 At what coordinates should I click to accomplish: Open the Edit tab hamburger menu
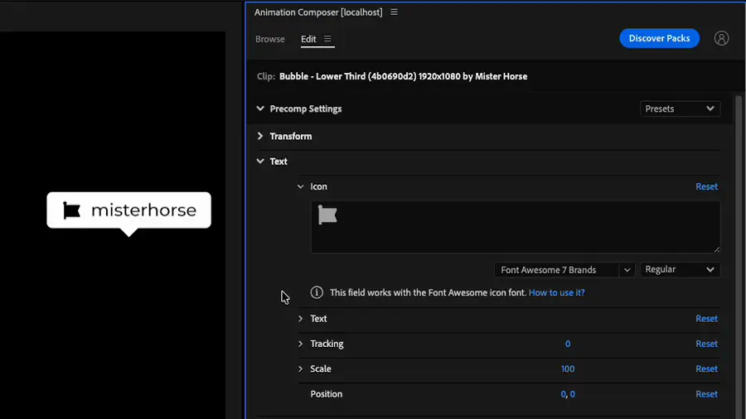327,38
